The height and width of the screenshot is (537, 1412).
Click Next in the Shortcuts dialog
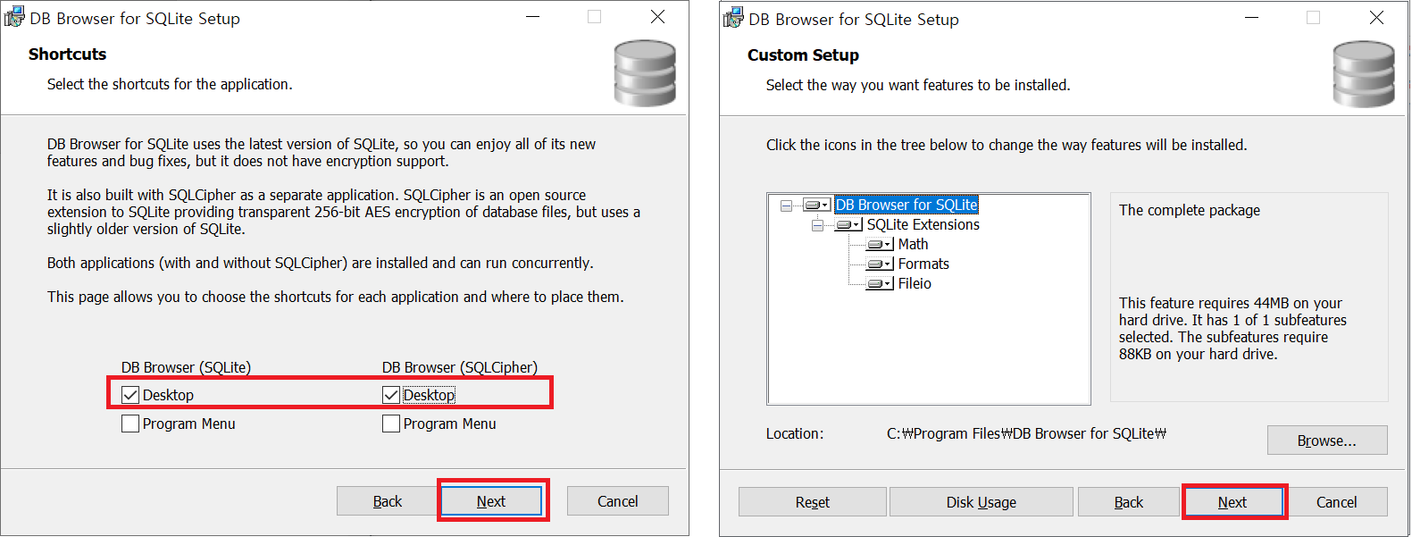(x=491, y=501)
